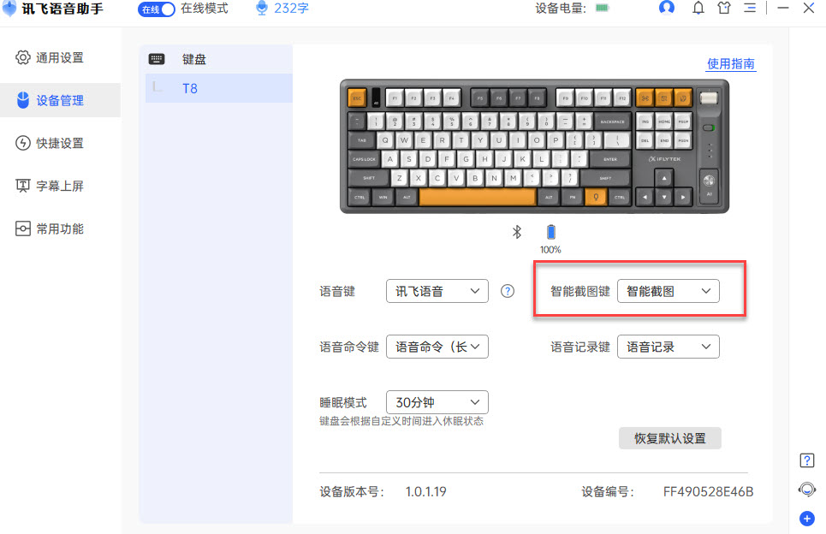Screen dimensions: 826x534
Task: Expand the 语音命令键 dropdown
Action: [437, 347]
